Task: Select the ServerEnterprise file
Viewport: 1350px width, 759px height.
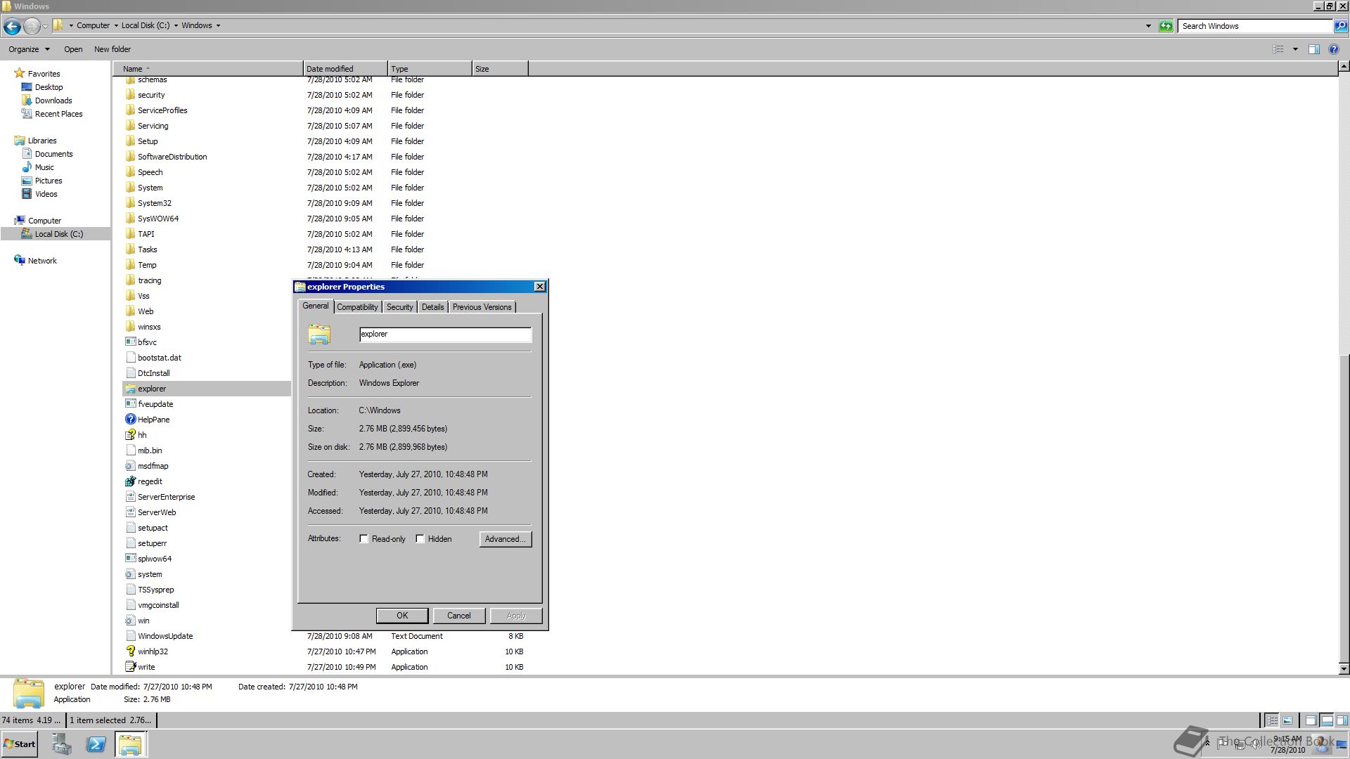Action: (x=166, y=497)
